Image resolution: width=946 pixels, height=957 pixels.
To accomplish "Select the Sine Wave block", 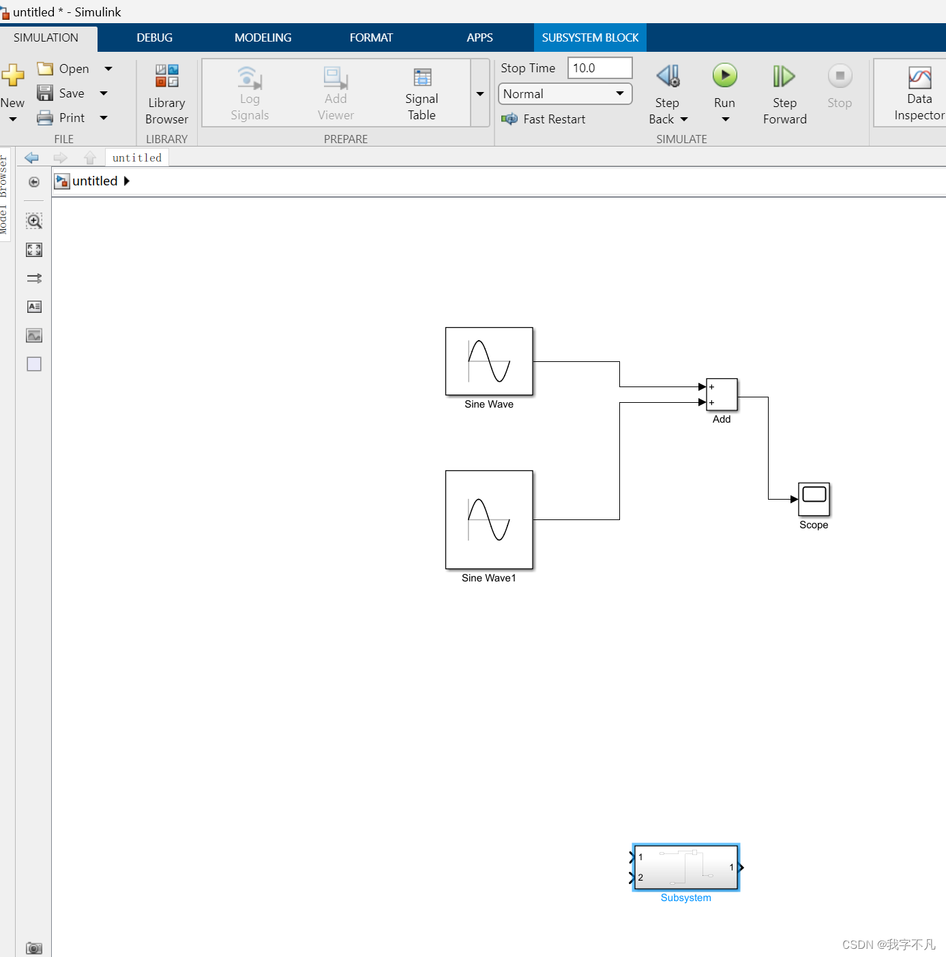I will [489, 361].
